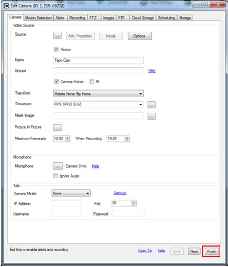228x267 pixels.
Task: Increase Maximum Framerate with spinner arrows
Action: [68, 138]
